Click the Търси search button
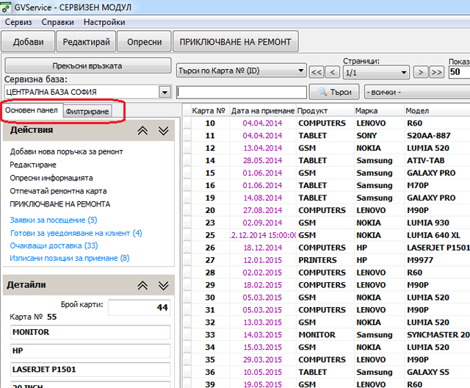 click(x=334, y=92)
